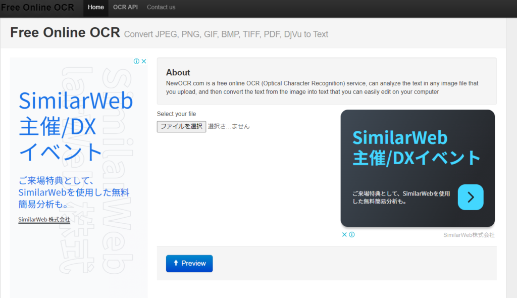Open the OCR API menu item
Screen dimensions: 517x298
(x=125, y=7)
